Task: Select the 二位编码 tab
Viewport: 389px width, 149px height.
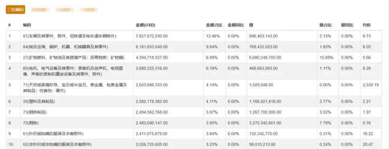Action: click(x=15, y=10)
